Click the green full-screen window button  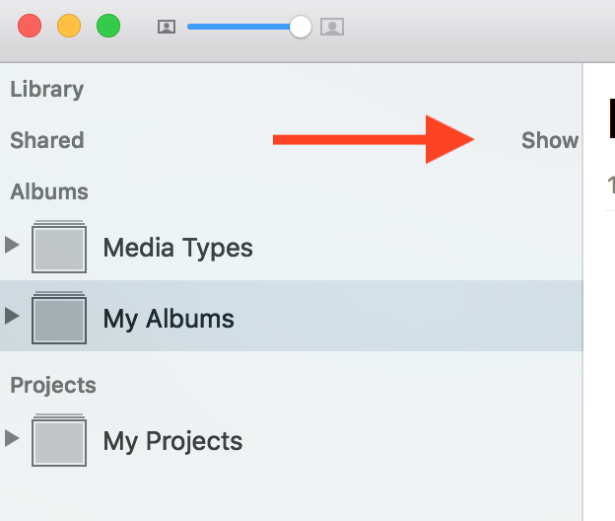(x=108, y=27)
